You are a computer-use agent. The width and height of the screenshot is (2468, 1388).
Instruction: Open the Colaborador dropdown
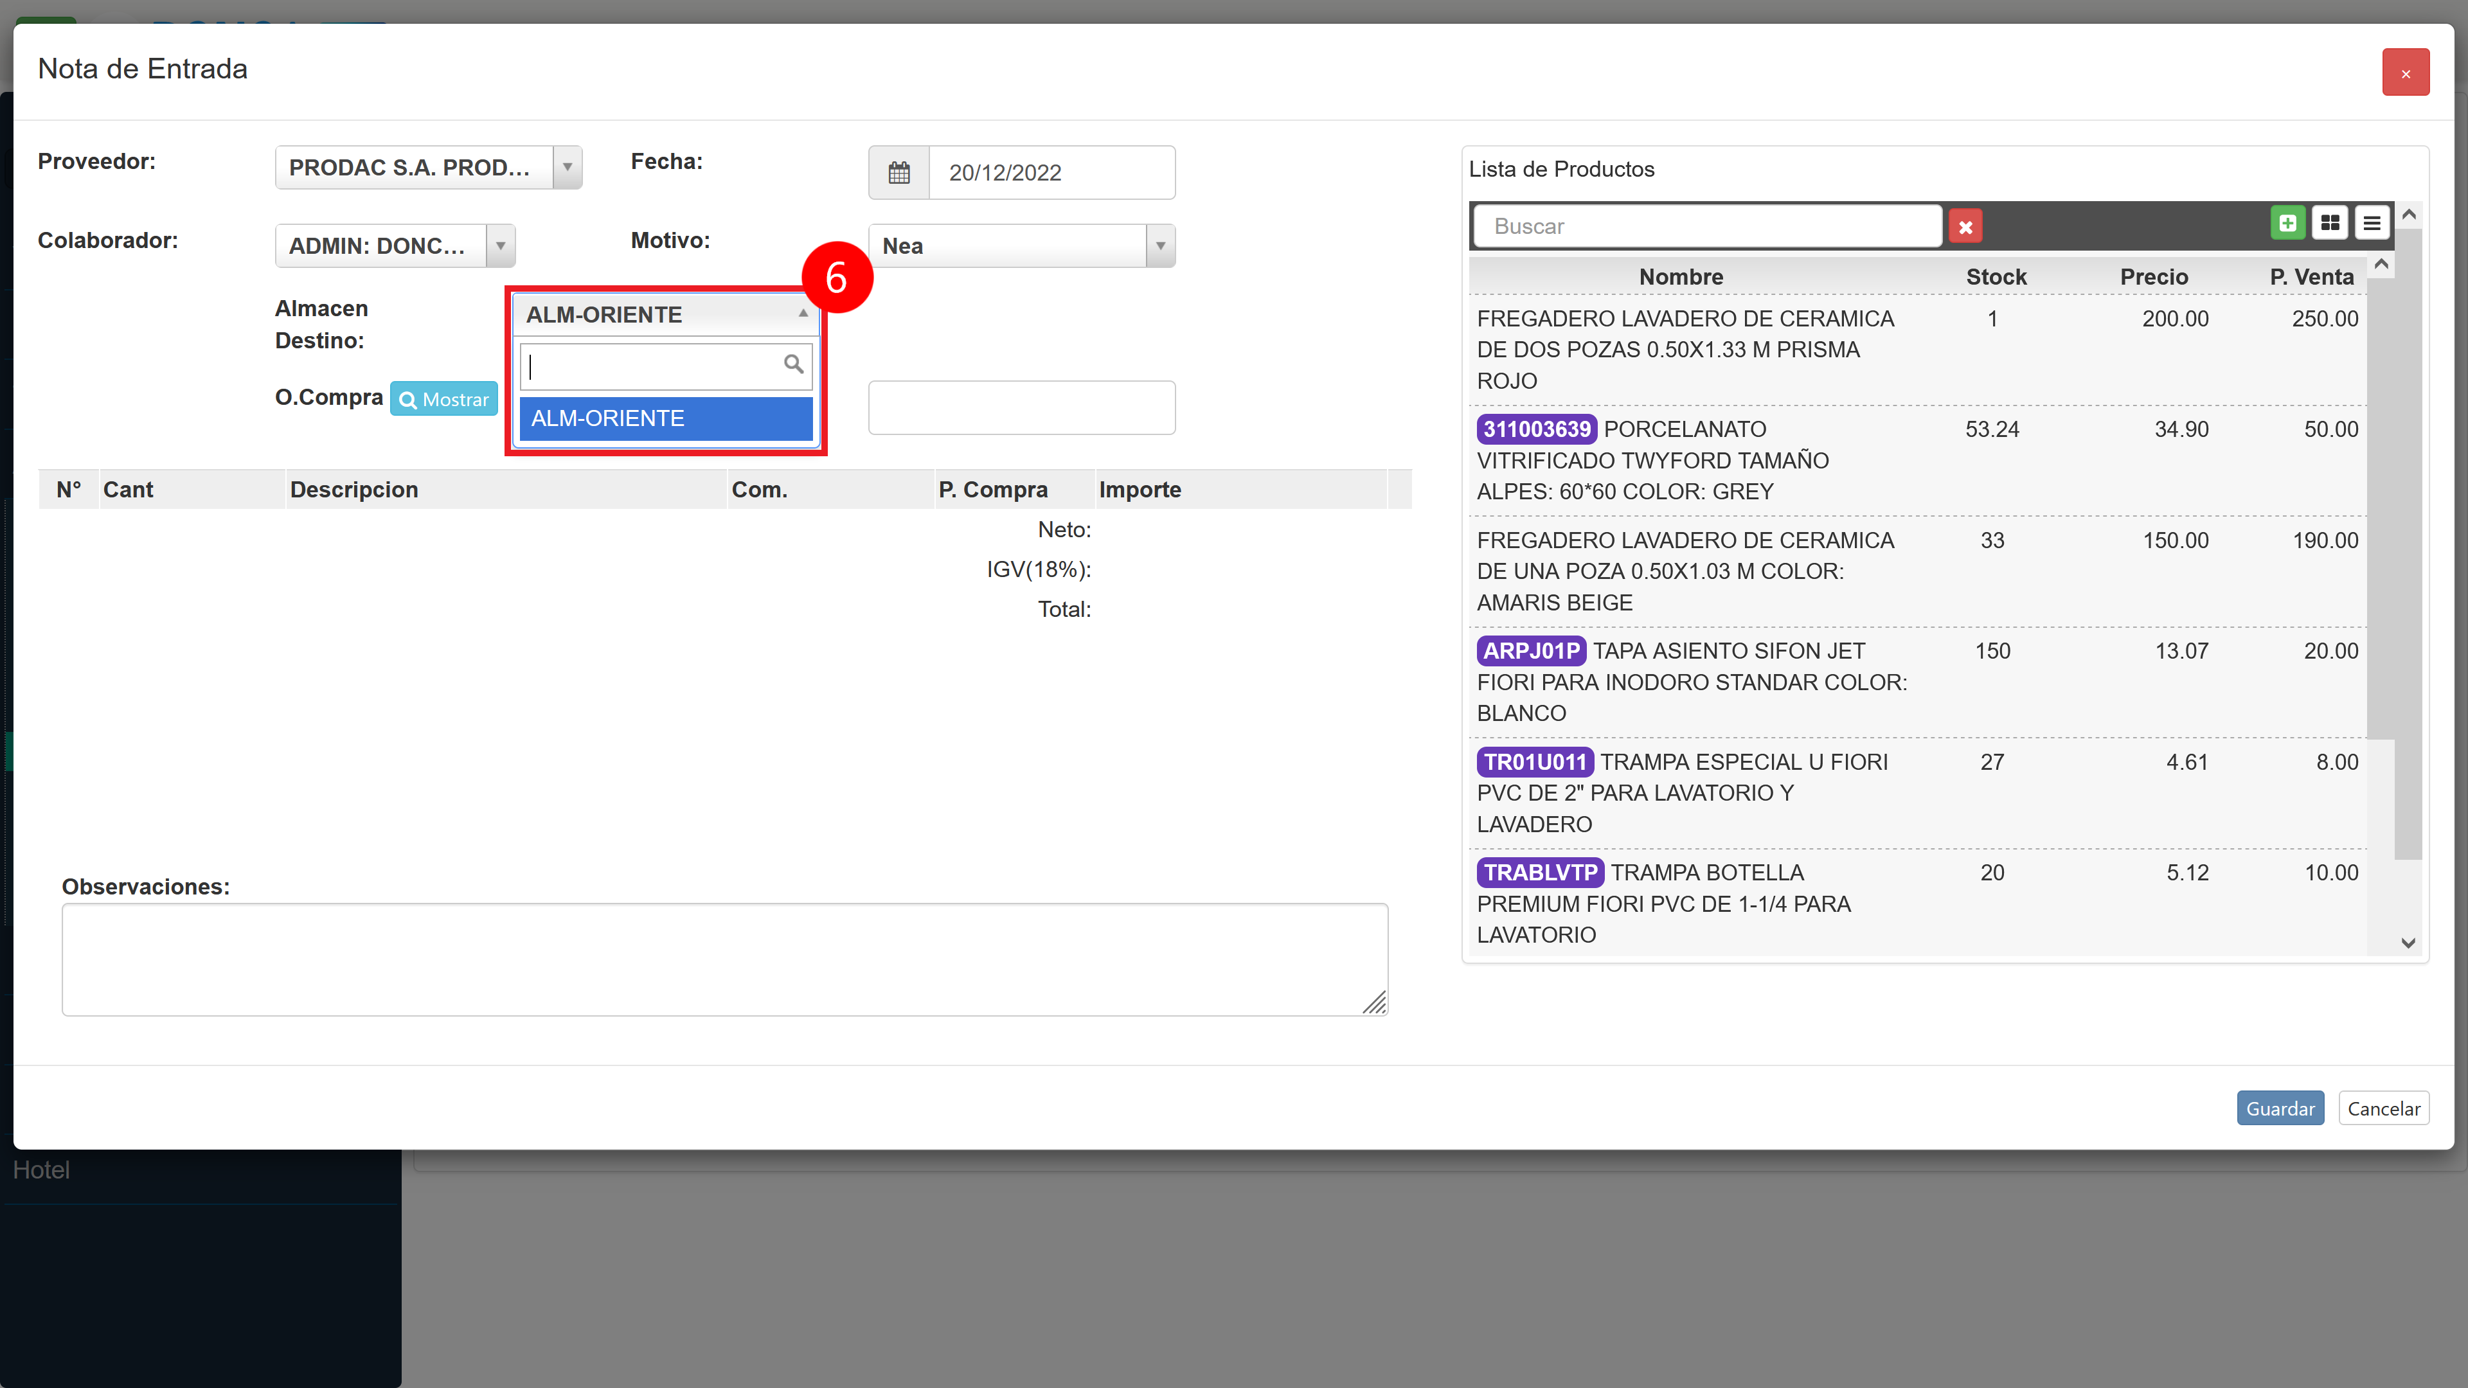(395, 246)
